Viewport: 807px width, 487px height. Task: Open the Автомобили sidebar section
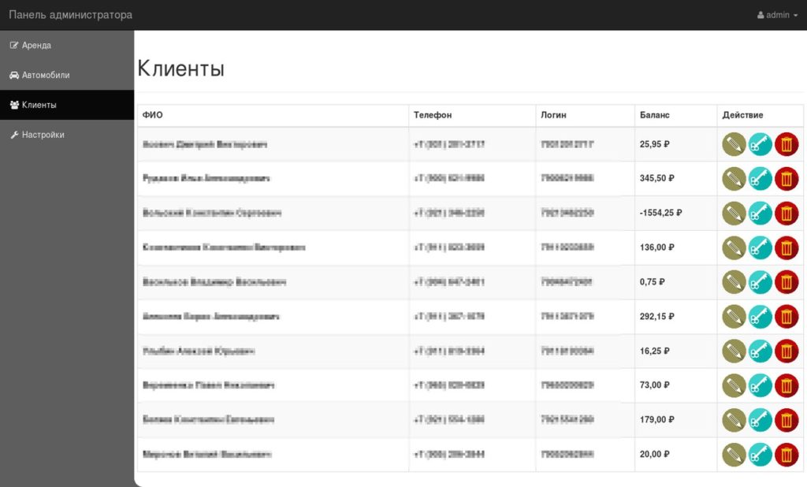67,75
